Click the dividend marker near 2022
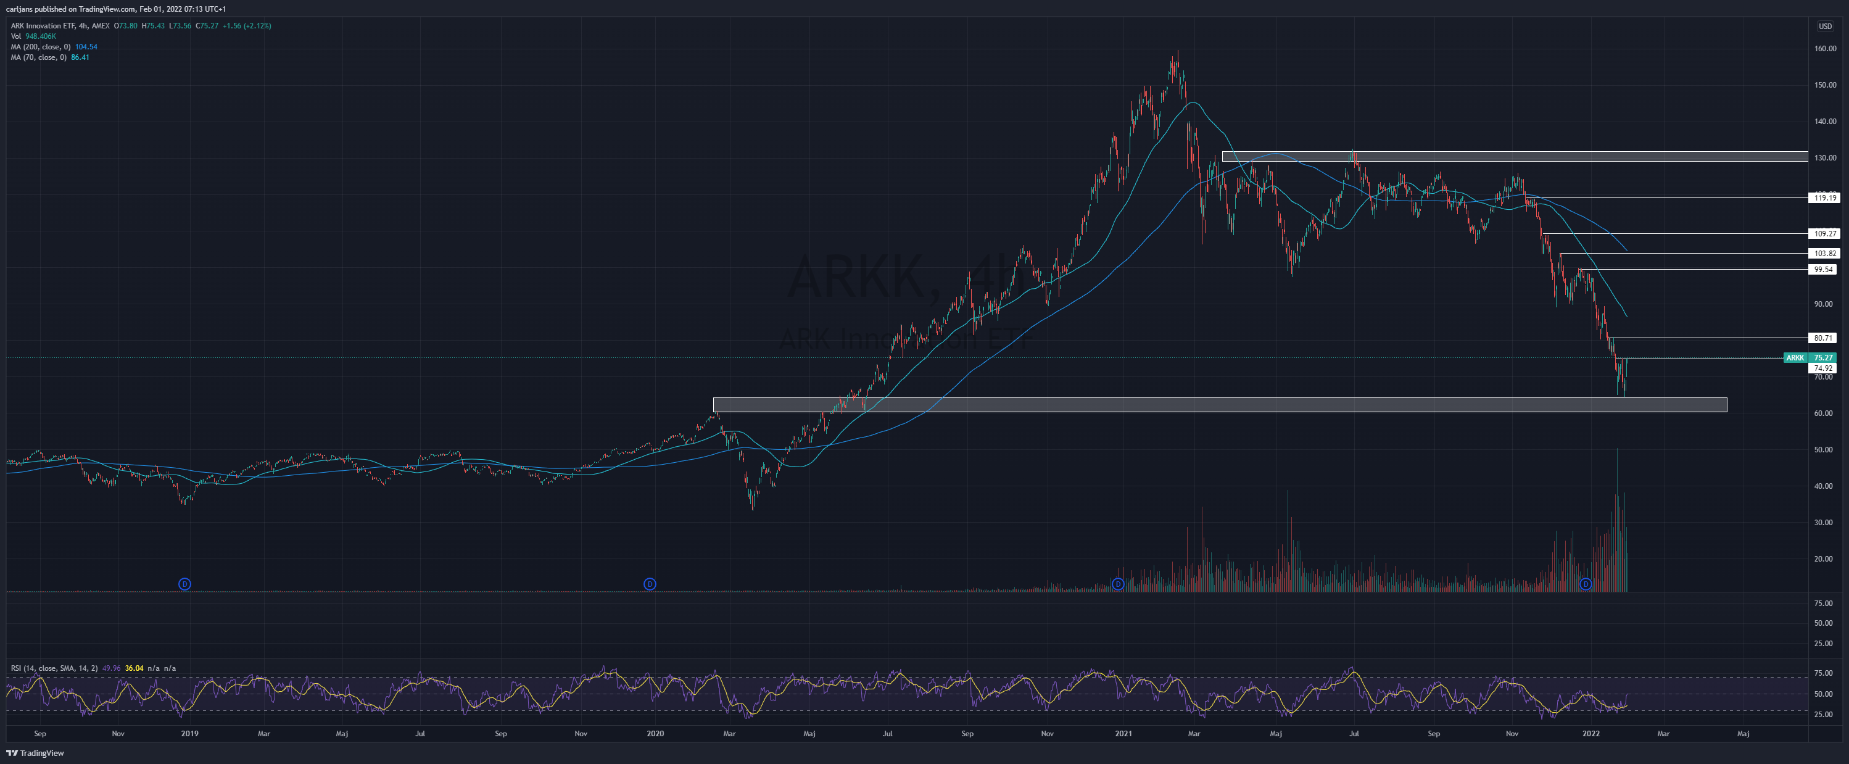 click(x=1586, y=584)
